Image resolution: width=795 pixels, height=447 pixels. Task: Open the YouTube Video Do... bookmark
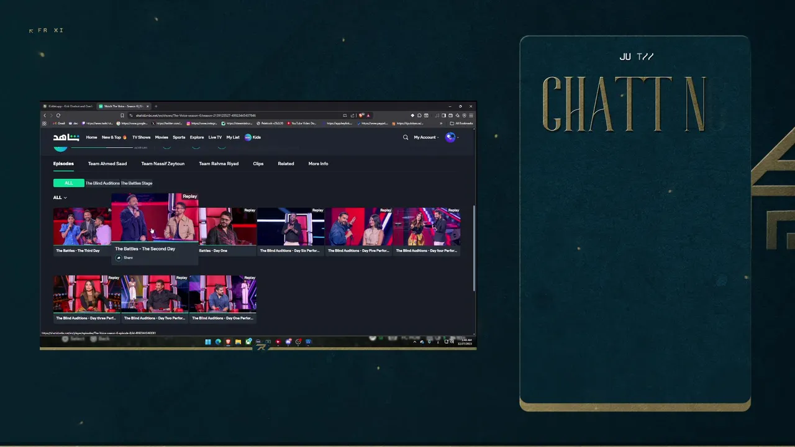[302, 124]
